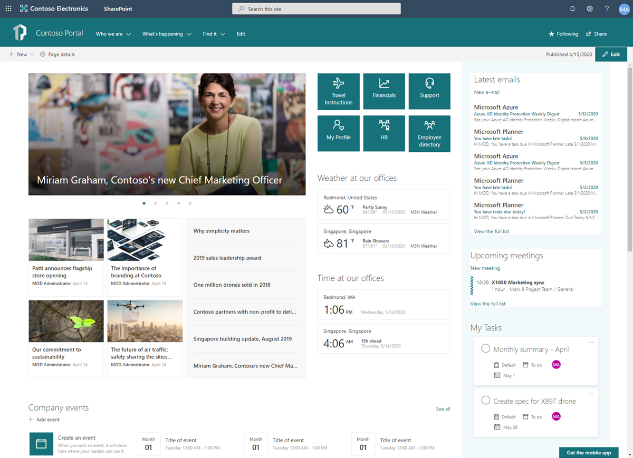Click the MA assignee badge on X897 drone task
Viewport: 633px width, 458px height.
tap(556, 416)
